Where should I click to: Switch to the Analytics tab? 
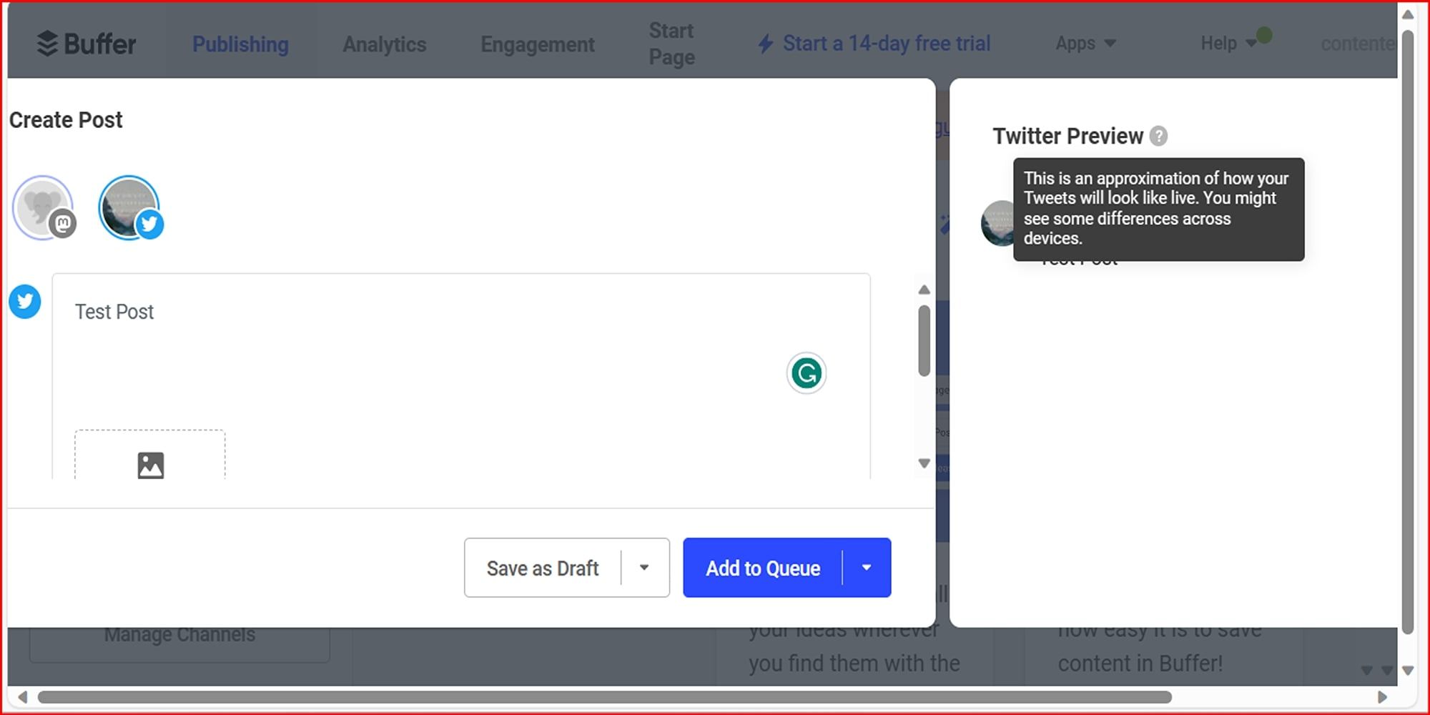click(385, 44)
